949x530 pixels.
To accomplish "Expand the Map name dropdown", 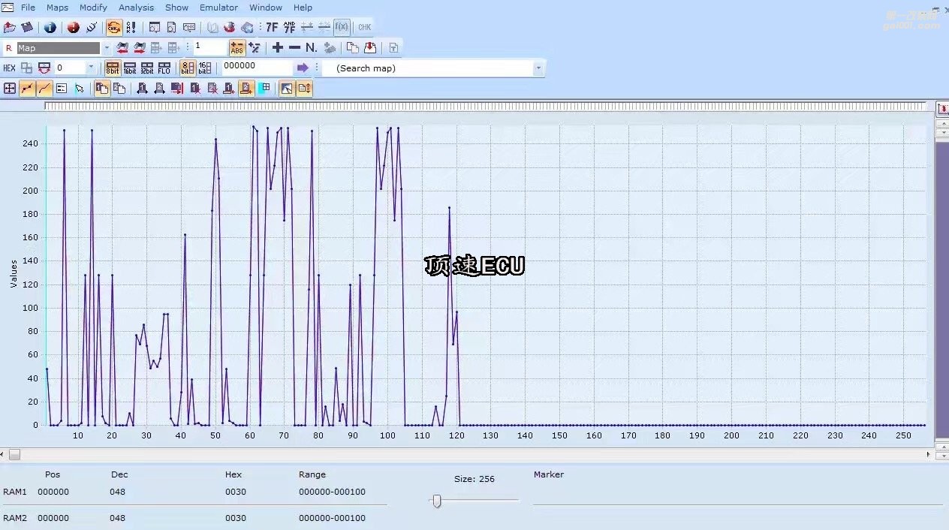I will tap(107, 48).
